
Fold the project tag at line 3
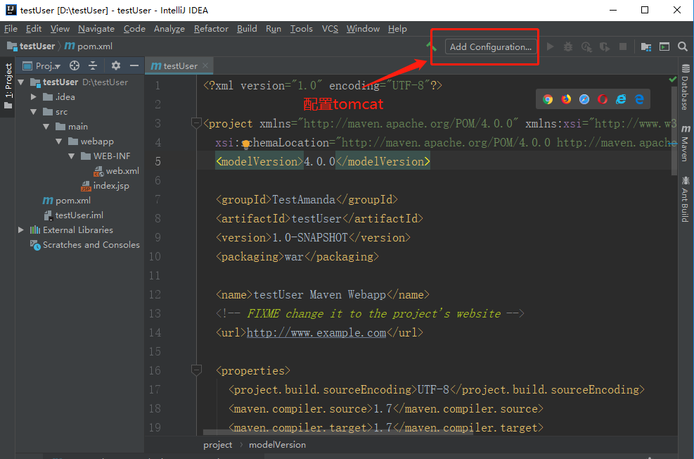pyautogui.click(x=196, y=122)
